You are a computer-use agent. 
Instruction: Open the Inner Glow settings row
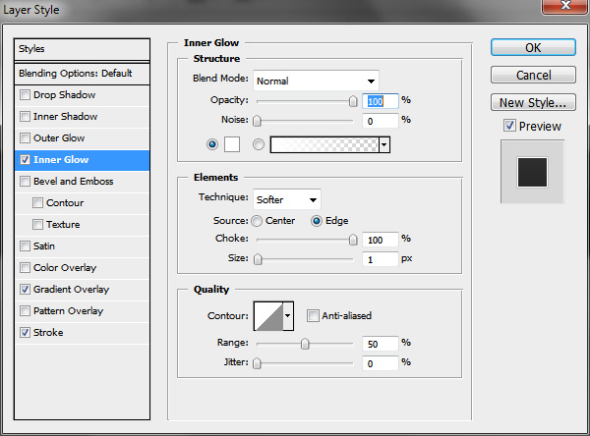coord(82,160)
